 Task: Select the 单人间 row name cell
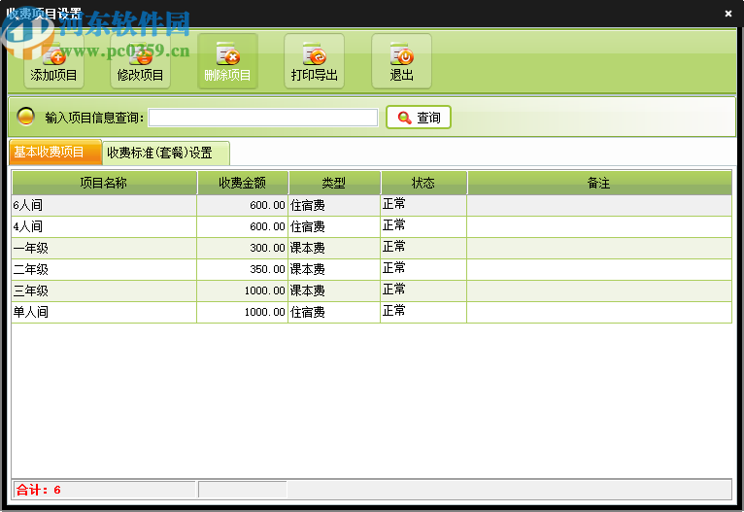pos(104,312)
